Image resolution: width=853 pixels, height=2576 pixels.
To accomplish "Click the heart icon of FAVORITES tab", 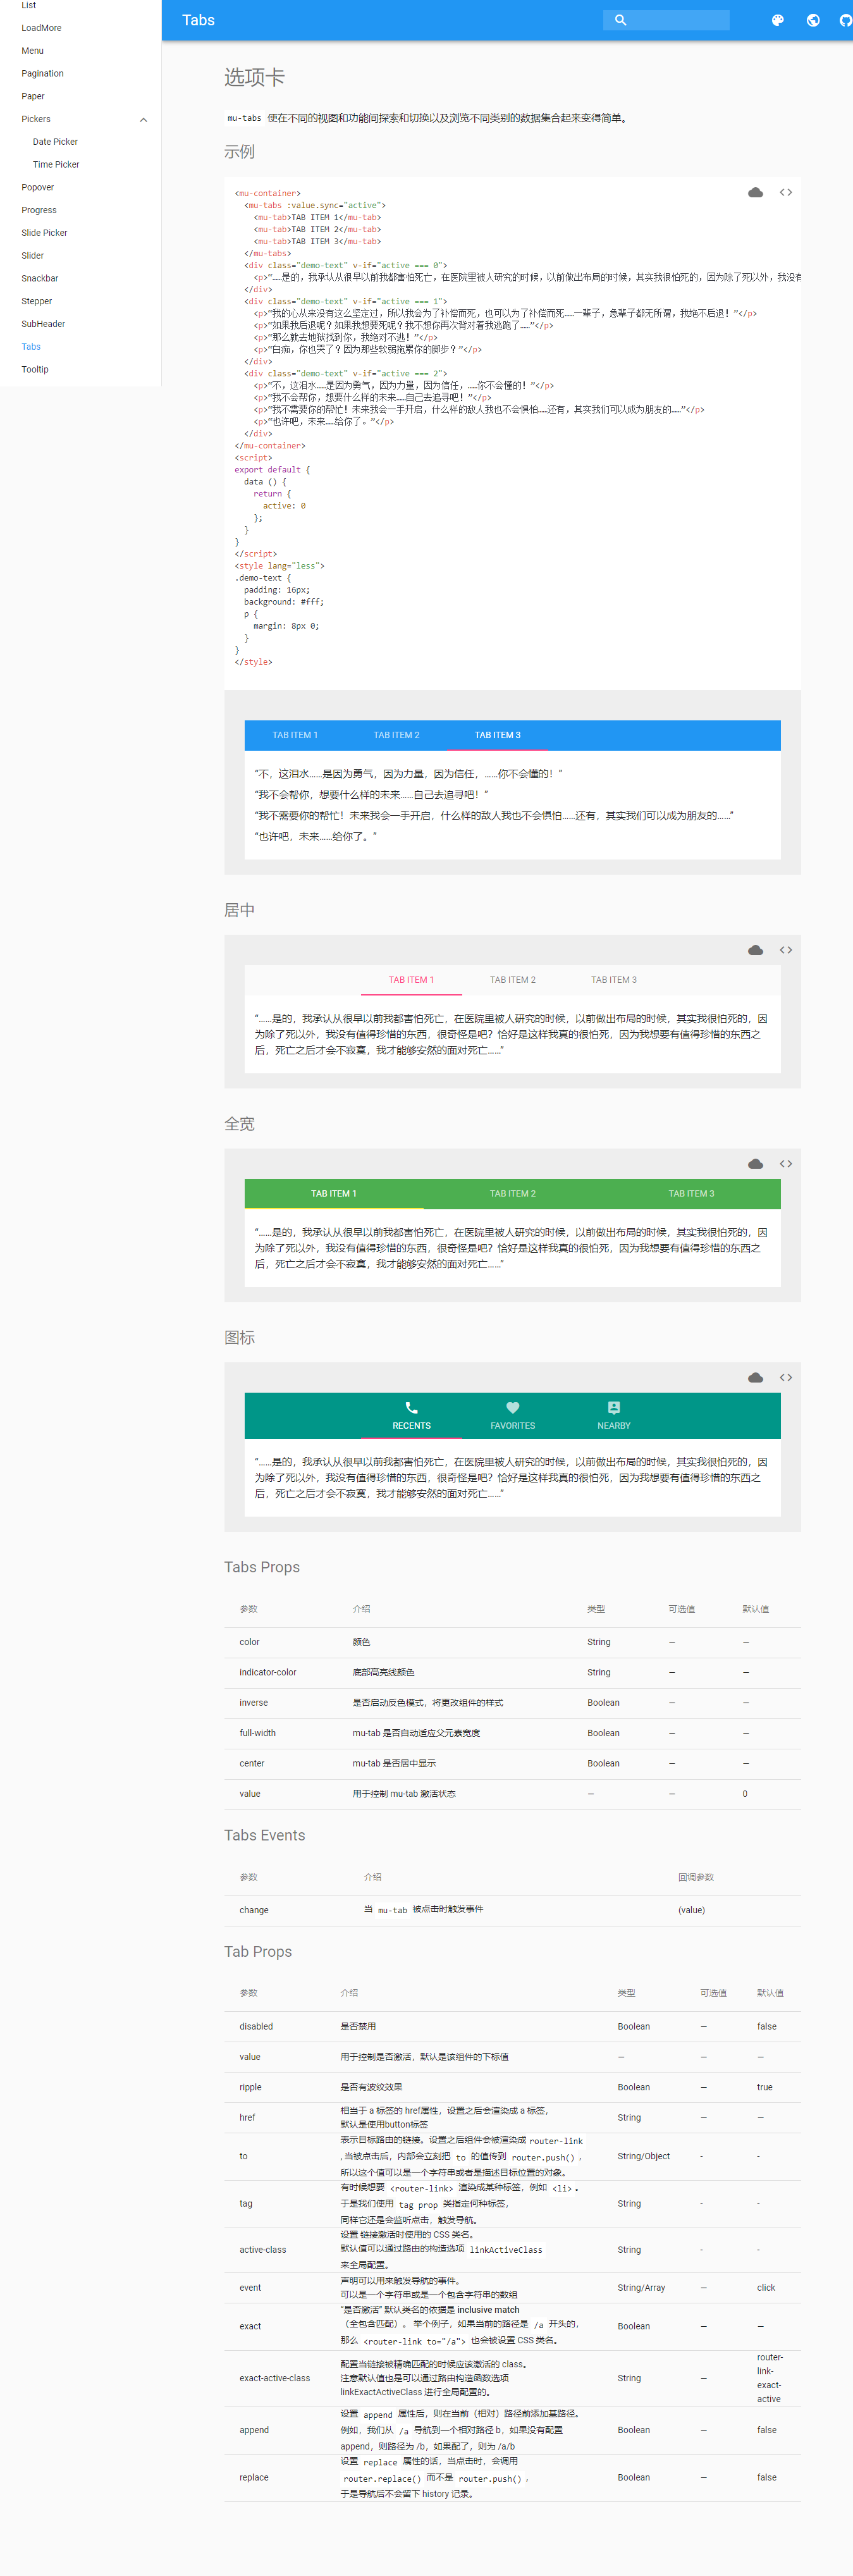I will tap(513, 1408).
